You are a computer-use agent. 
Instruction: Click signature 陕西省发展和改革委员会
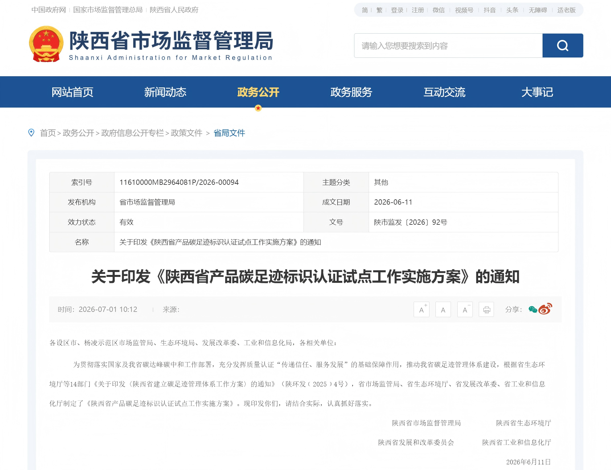(416, 442)
